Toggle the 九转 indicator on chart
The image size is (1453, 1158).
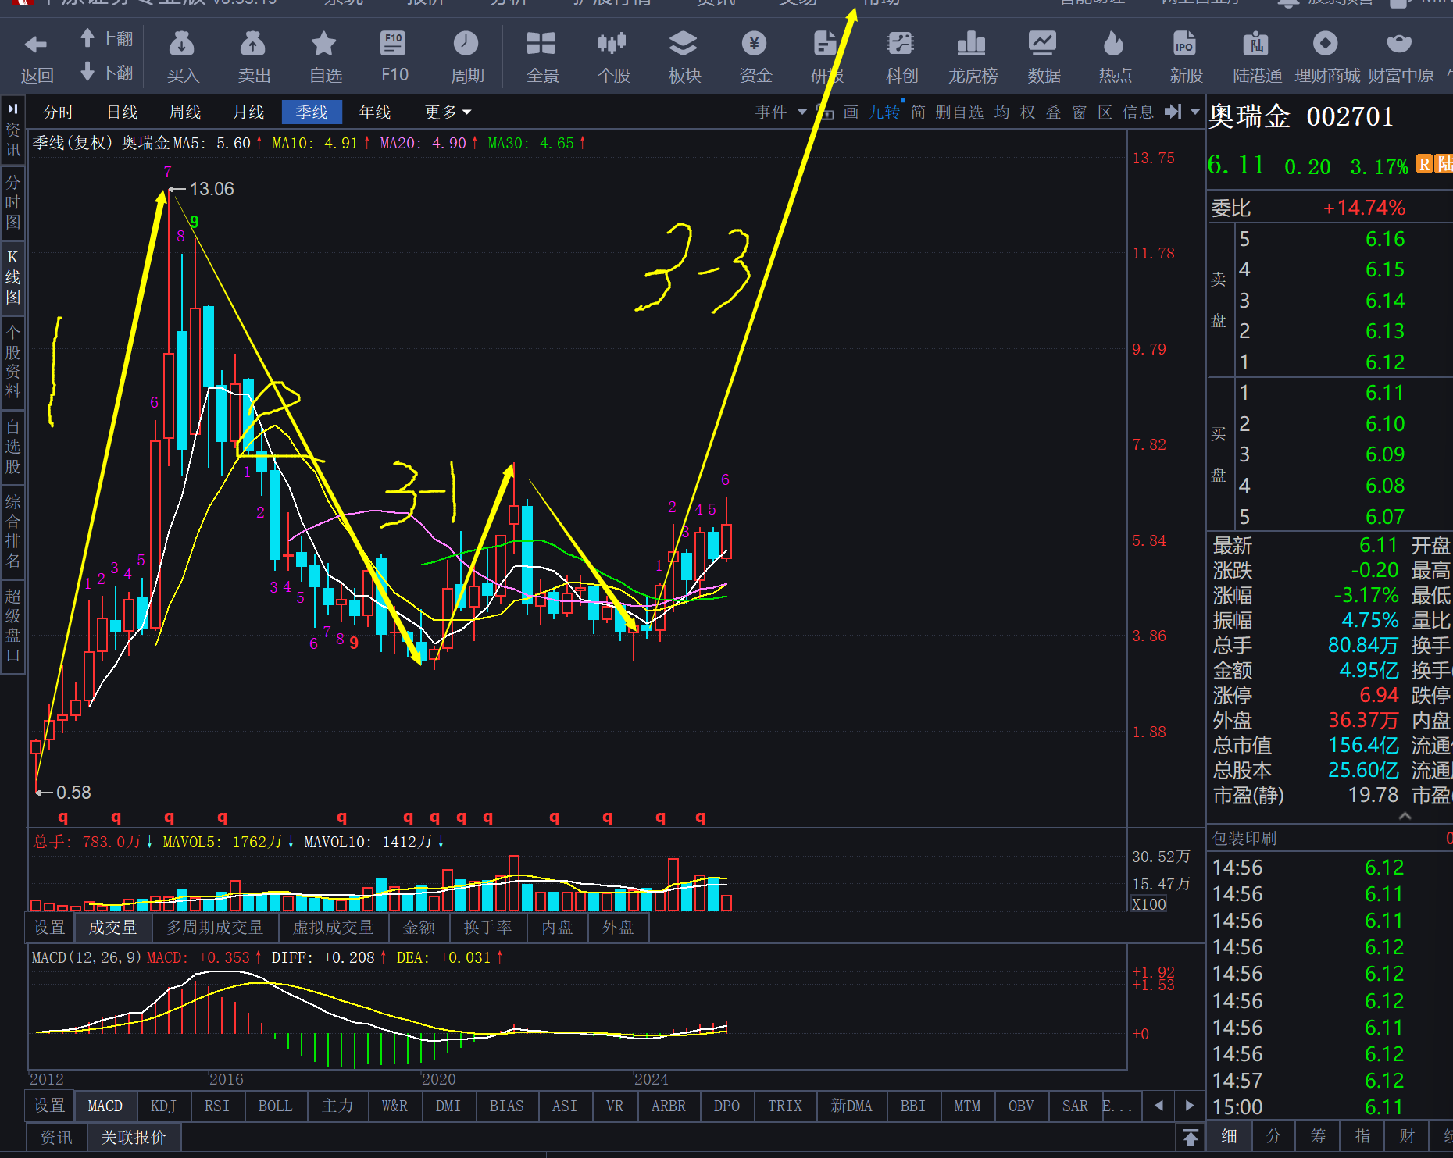(x=884, y=112)
